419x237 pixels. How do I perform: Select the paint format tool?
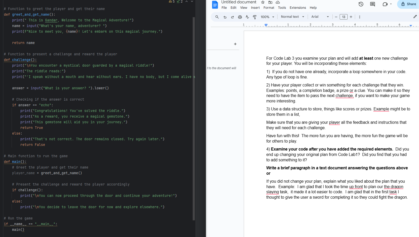coord(255,17)
